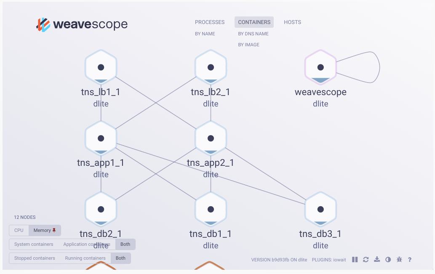Viewport: 435px width, 274px height.
Task: Select the Memory metric
Action: click(x=45, y=231)
